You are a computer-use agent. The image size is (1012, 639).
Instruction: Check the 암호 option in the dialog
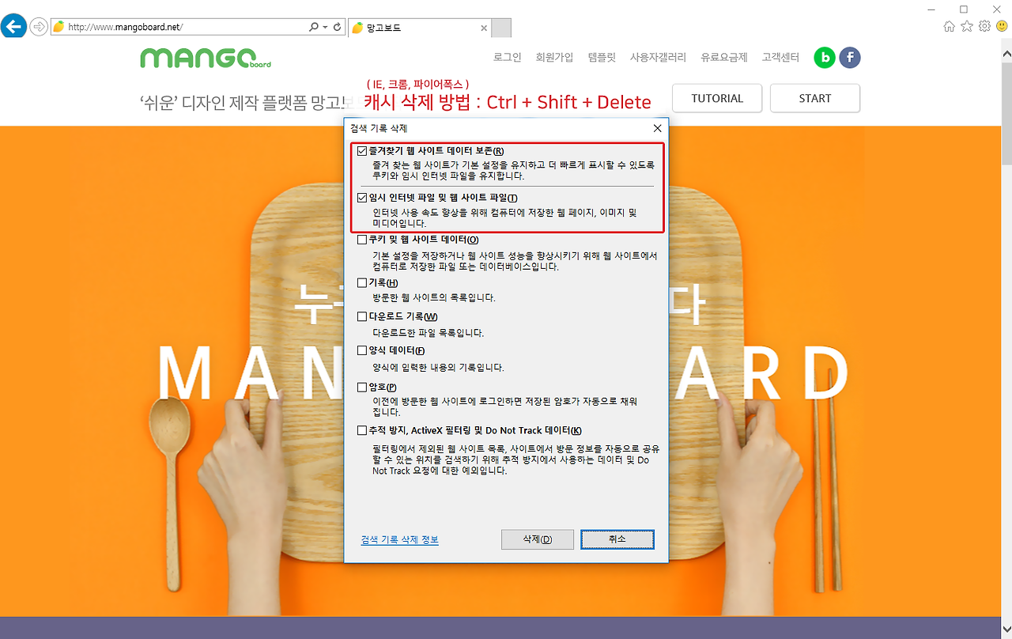(363, 387)
